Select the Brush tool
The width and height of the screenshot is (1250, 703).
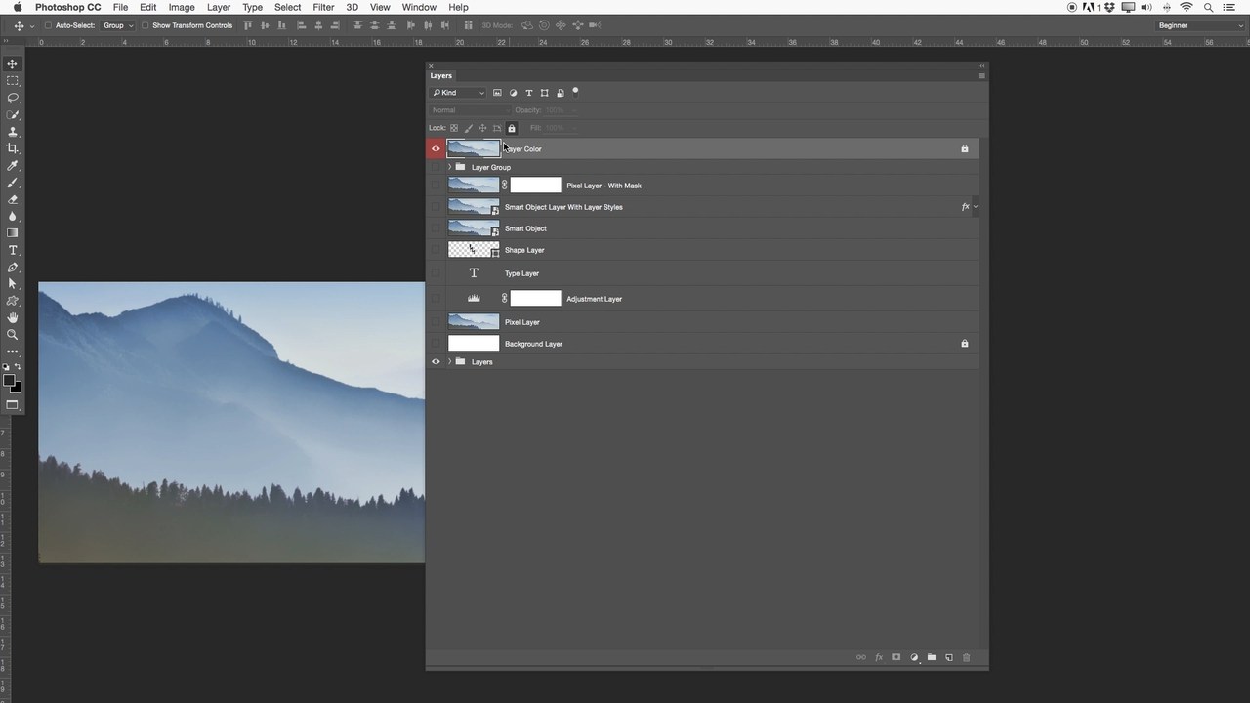click(x=13, y=183)
